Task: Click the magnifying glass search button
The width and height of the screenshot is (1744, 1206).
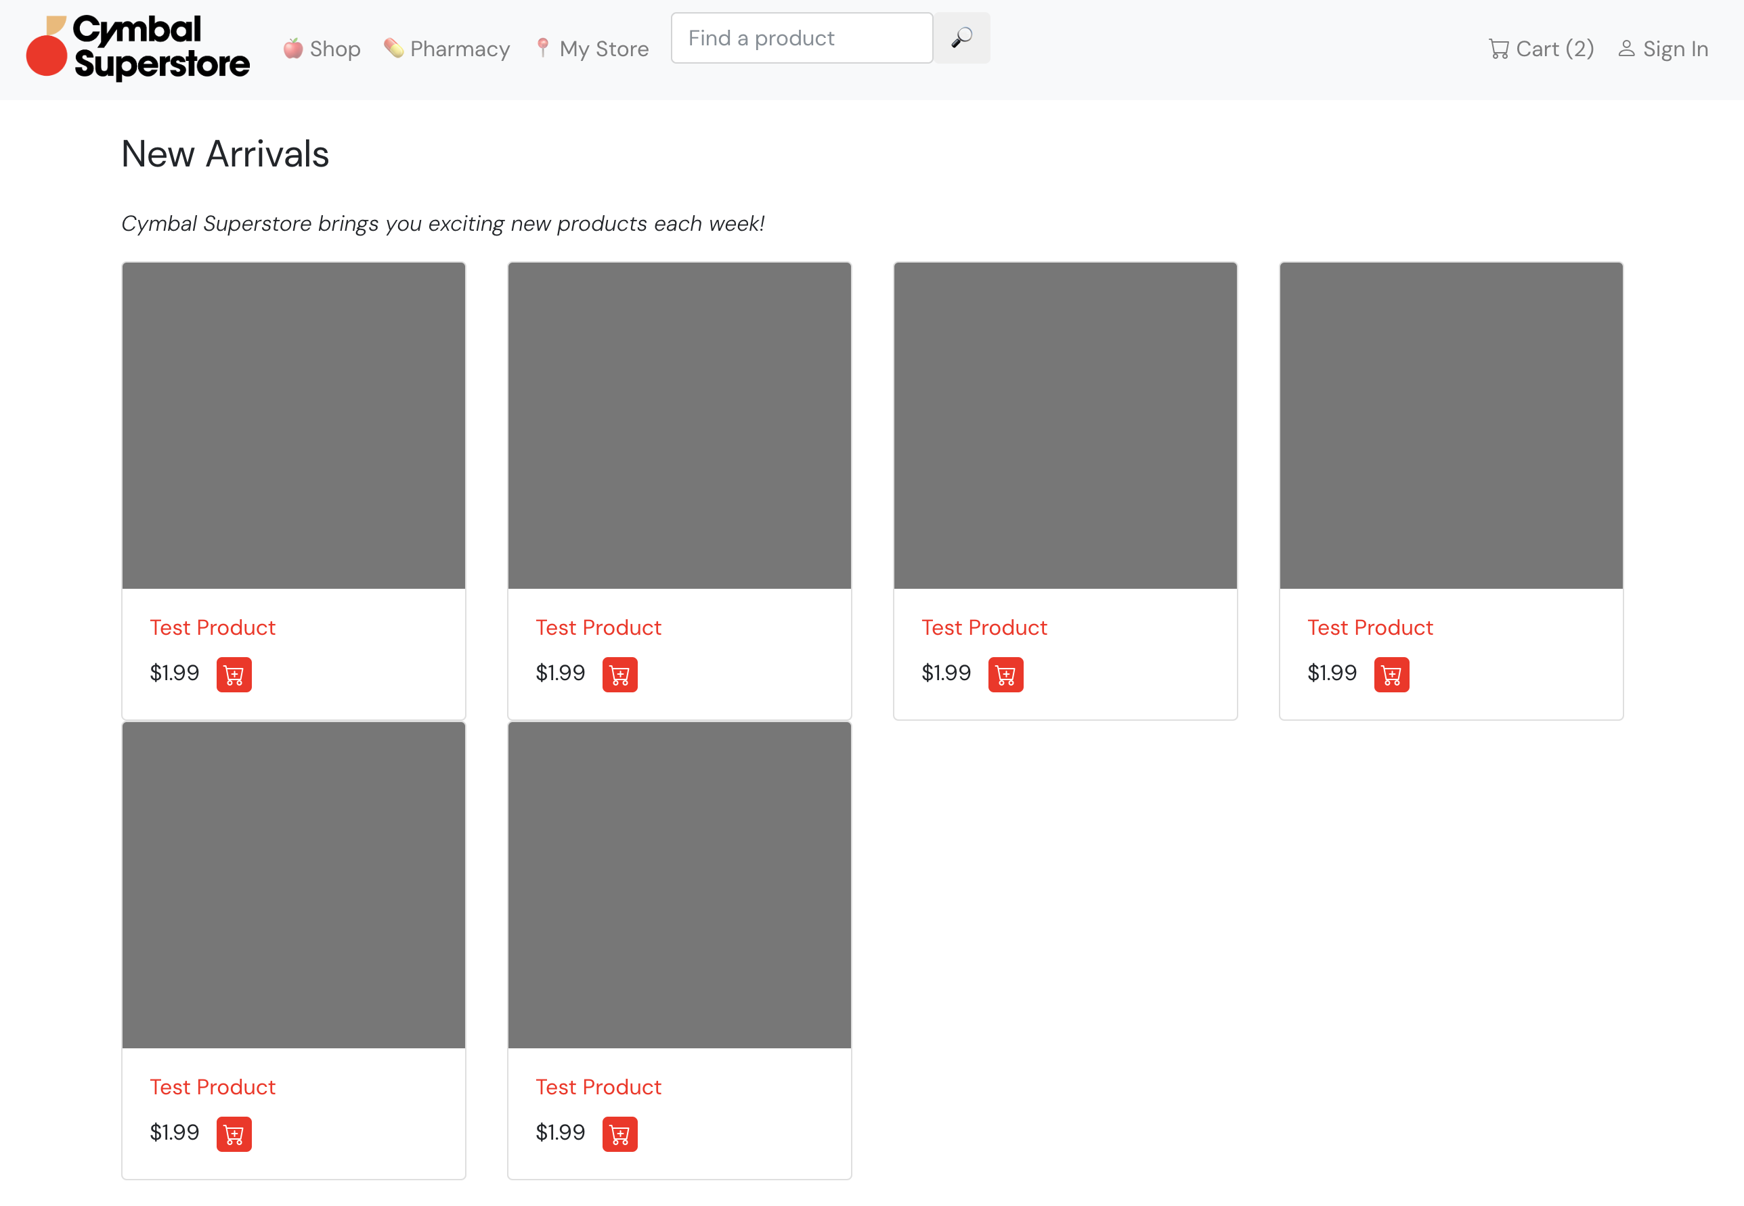Action: click(961, 38)
